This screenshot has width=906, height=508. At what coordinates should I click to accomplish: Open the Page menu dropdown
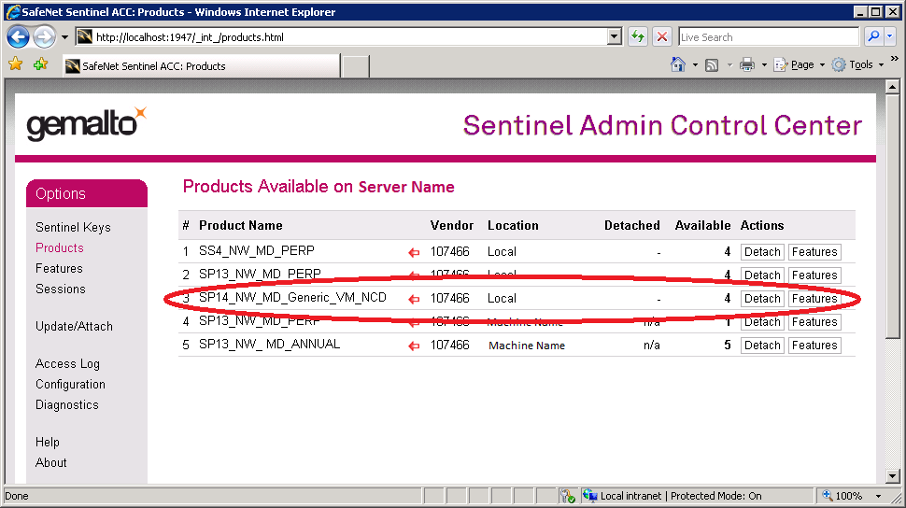pos(801,64)
